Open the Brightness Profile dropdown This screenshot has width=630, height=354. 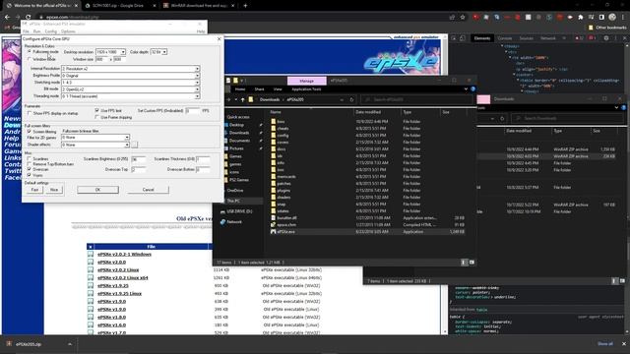(x=130, y=76)
